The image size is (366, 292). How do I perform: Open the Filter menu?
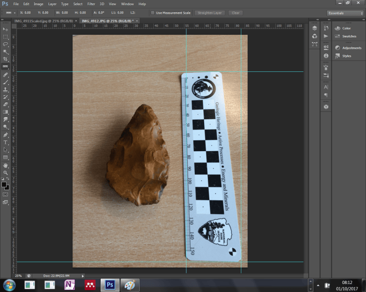pyautogui.click(x=91, y=4)
